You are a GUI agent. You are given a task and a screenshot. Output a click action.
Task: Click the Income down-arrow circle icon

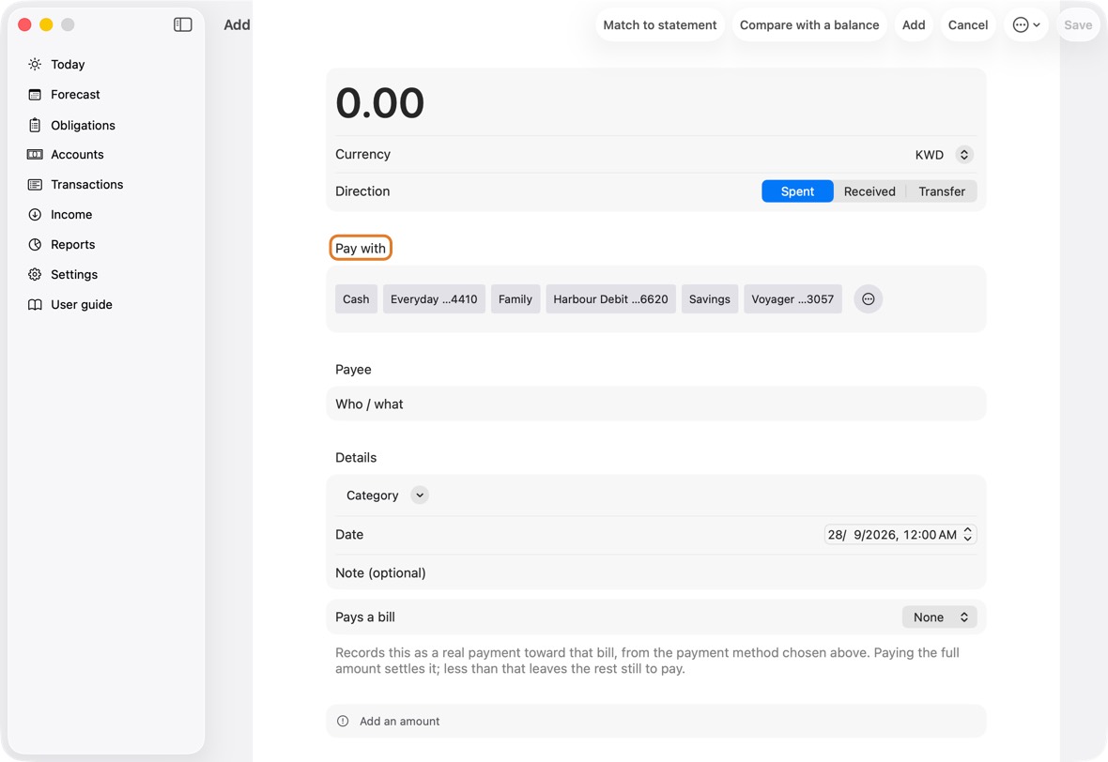coord(35,215)
